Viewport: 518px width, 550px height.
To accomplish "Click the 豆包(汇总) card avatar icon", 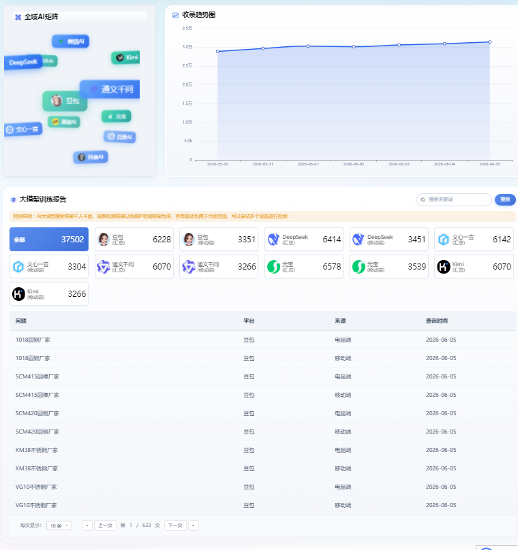I will coord(104,239).
